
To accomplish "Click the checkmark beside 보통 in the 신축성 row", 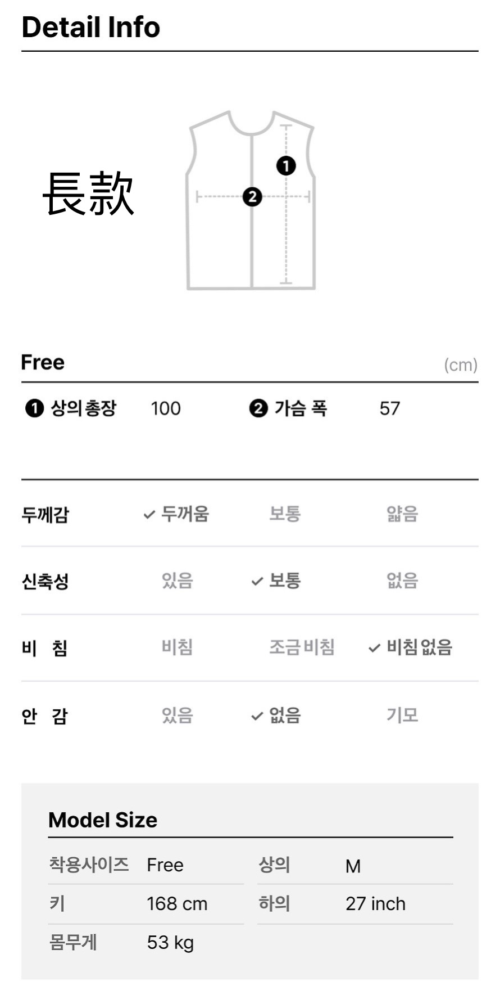I will point(257,581).
